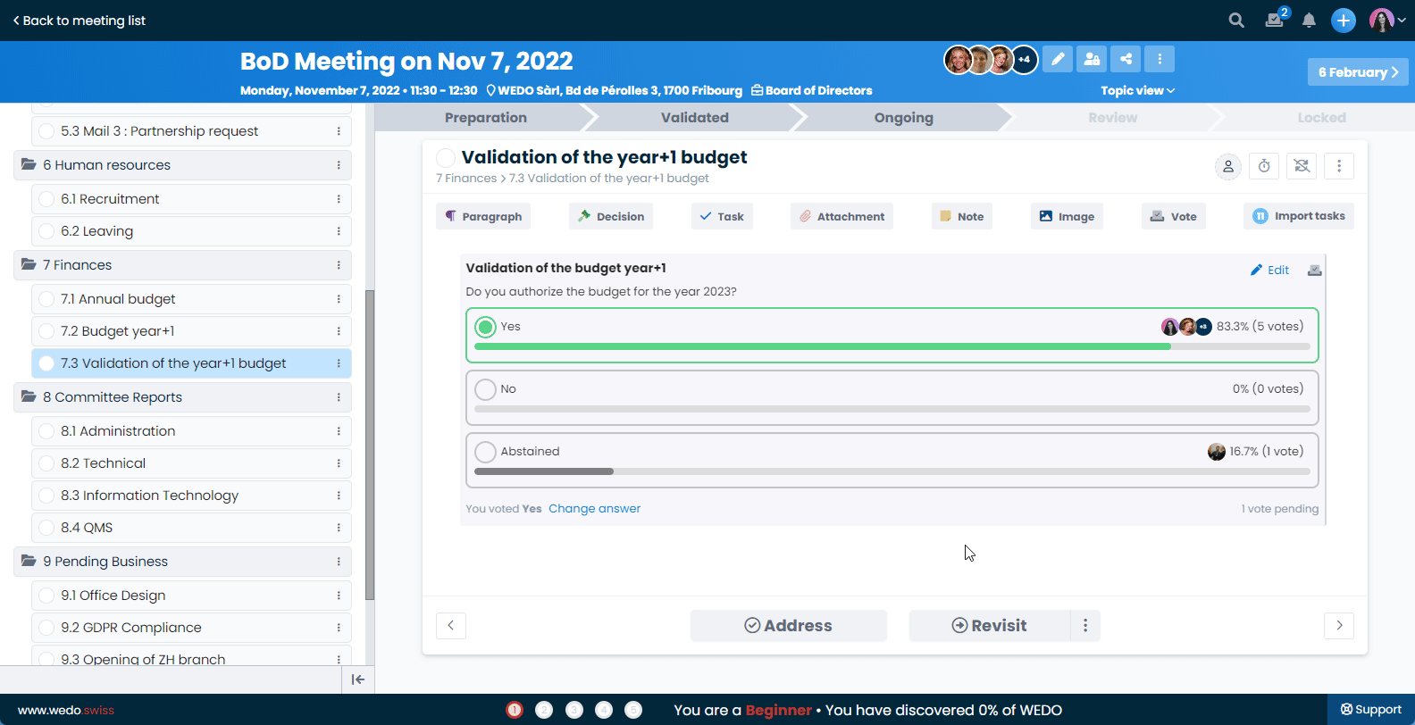
Task: Add a Note block
Action: pyautogui.click(x=962, y=216)
